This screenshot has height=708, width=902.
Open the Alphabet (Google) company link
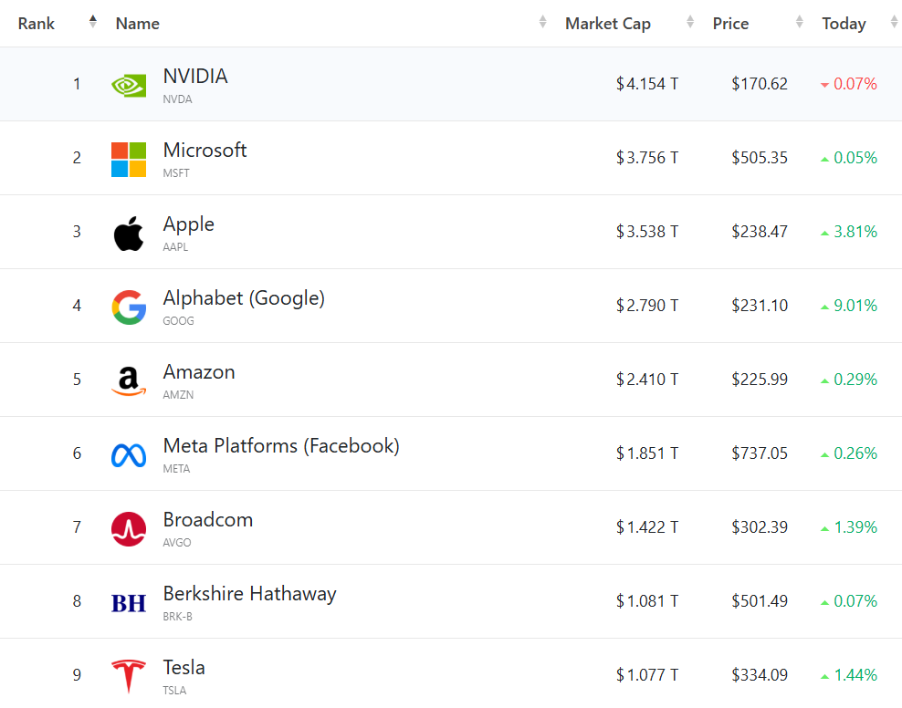click(244, 298)
